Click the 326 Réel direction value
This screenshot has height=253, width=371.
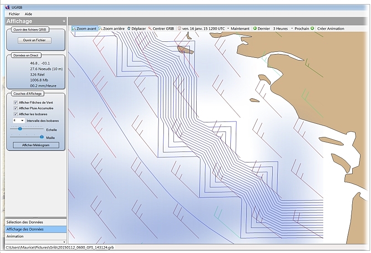click(x=37, y=75)
